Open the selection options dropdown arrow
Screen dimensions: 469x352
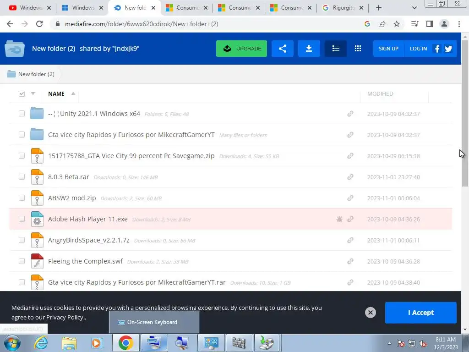tap(33, 93)
